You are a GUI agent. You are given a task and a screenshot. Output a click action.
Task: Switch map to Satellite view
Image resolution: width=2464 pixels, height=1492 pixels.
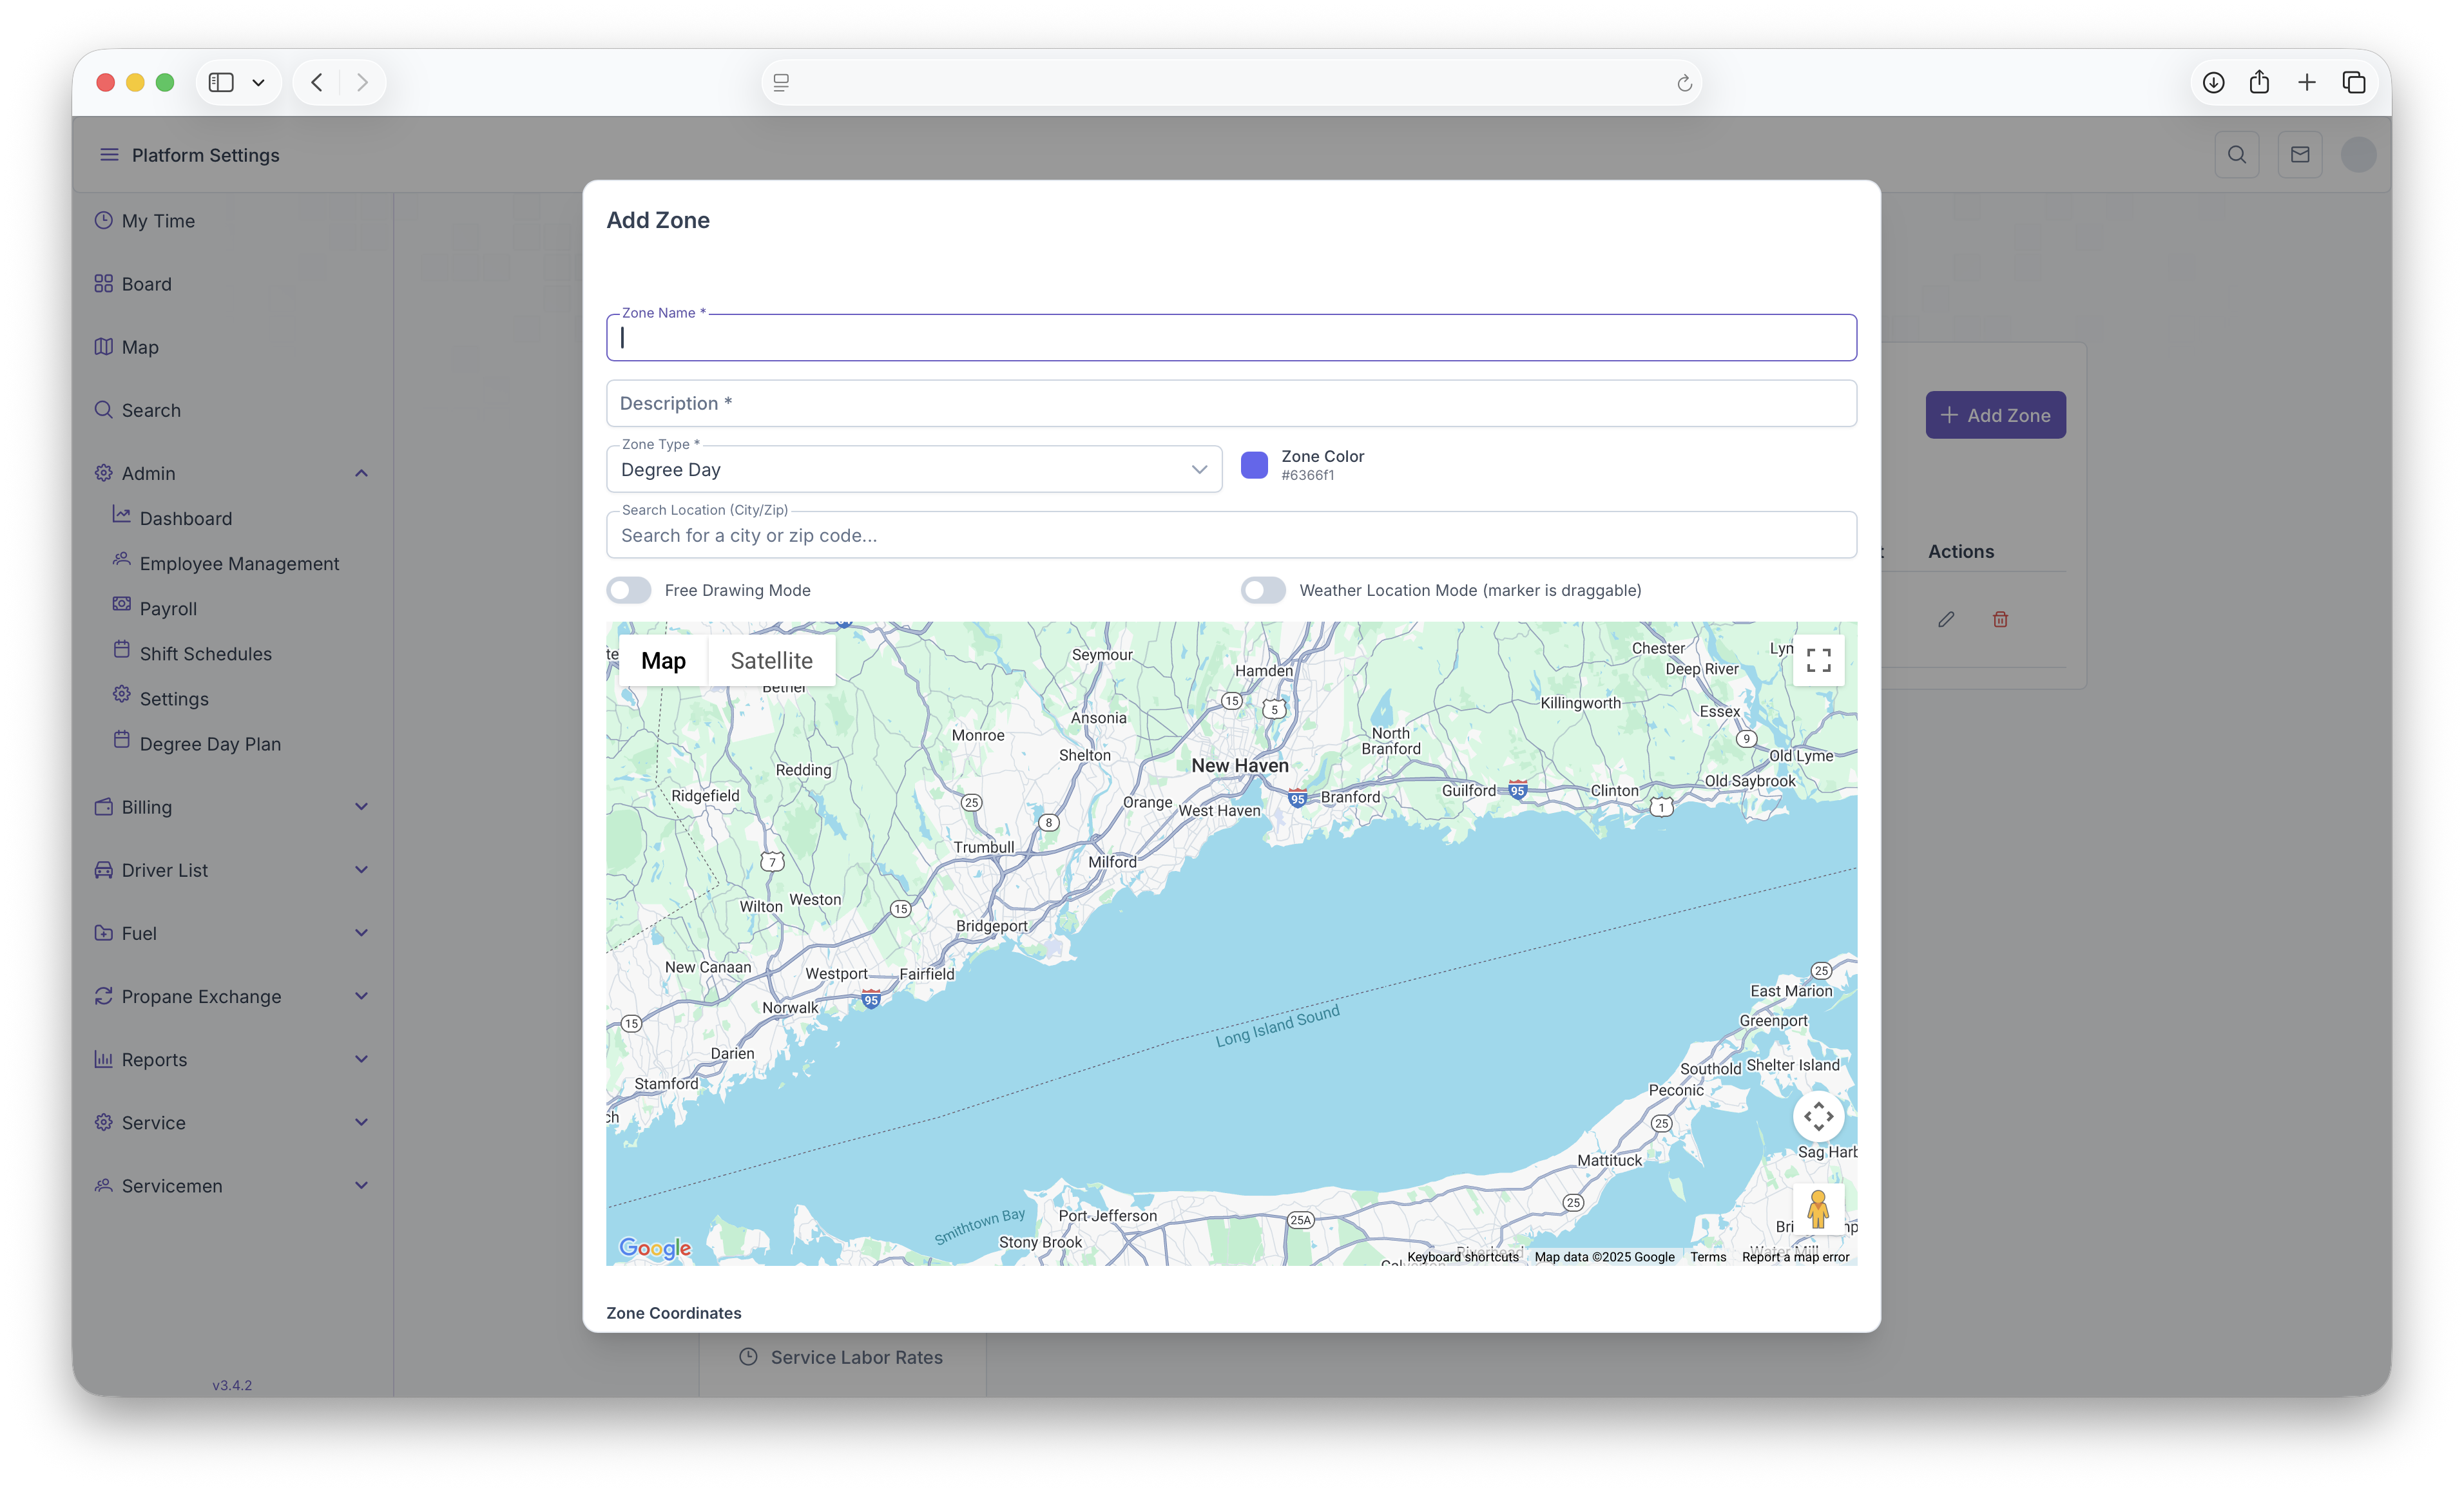[771, 660]
